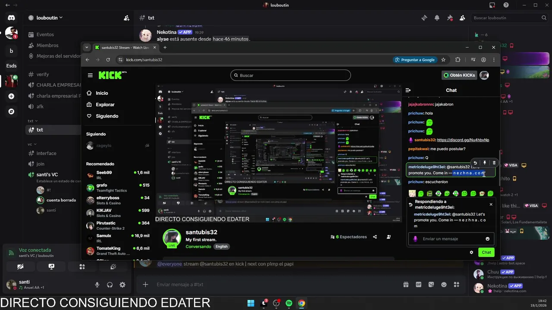Click Obtén KICKs button
Screen dimensions: 552x310
(459, 75)
